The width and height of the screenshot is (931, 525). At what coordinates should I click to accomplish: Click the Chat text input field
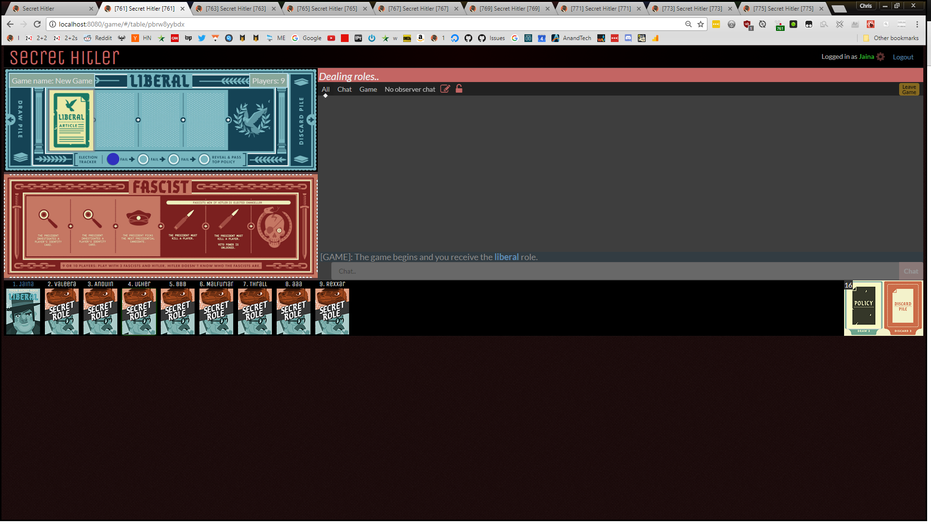615,272
